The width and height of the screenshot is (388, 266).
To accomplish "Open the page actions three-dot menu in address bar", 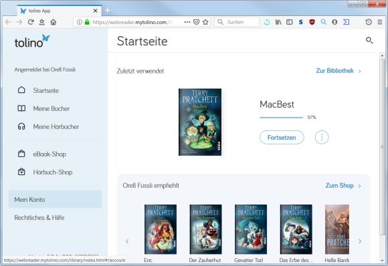I will [x=187, y=22].
